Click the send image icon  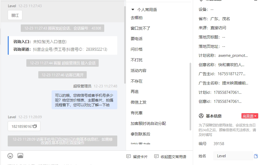pos(20,156)
